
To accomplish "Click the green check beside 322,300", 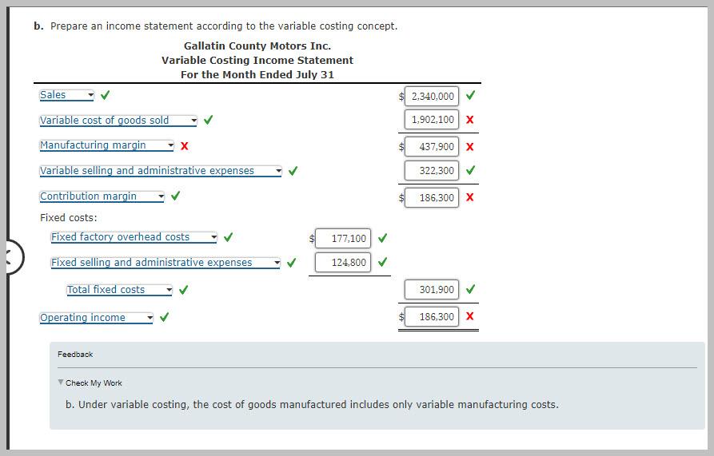I will [x=470, y=170].
